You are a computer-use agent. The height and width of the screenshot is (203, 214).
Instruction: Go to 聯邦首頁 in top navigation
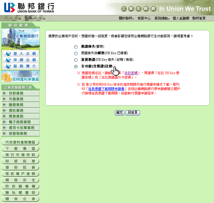[x=199, y=18]
